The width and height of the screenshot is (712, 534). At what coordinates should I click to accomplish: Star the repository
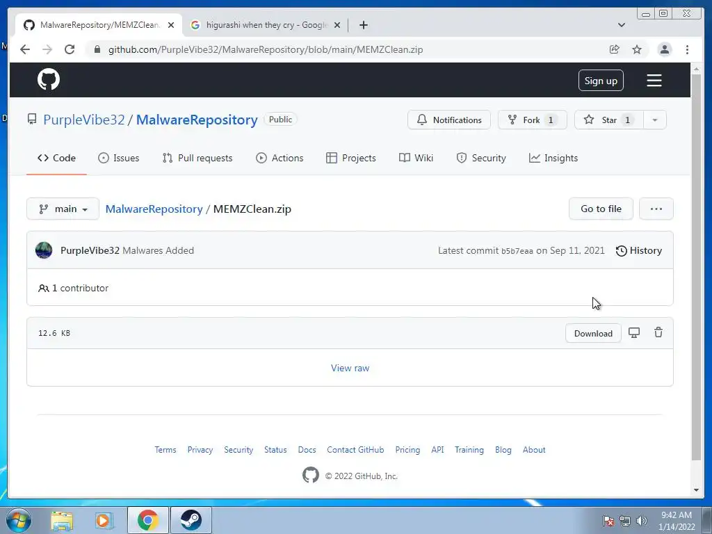click(608, 120)
